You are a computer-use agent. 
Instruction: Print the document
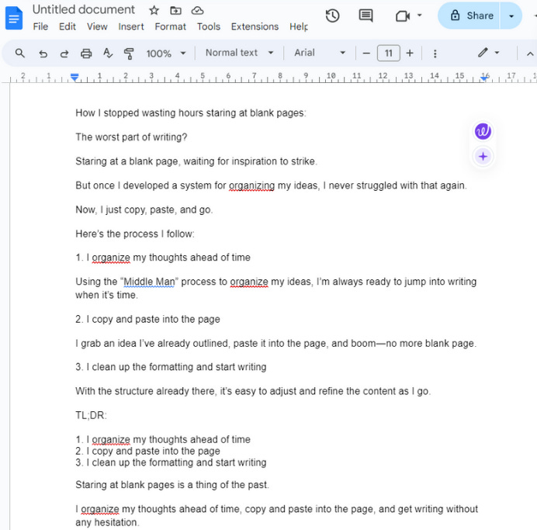point(86,54)
